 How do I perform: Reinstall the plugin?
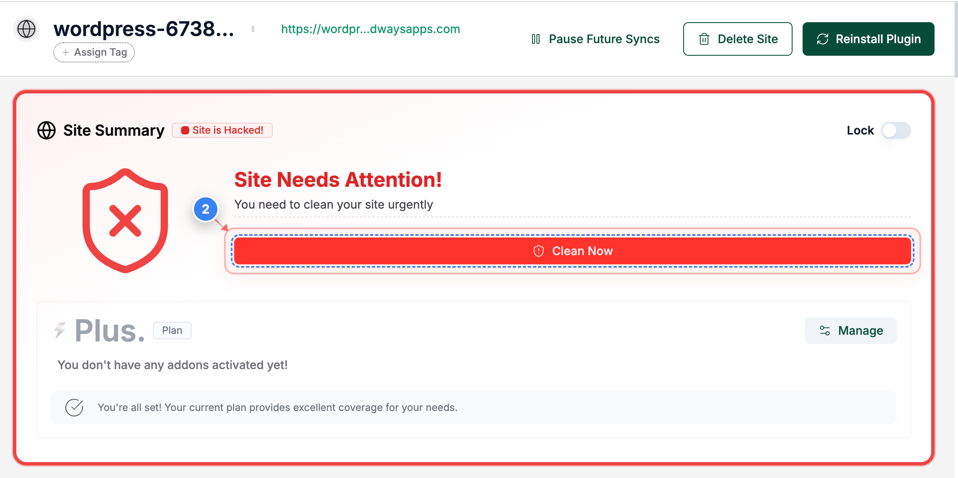(x=868, y=39)
